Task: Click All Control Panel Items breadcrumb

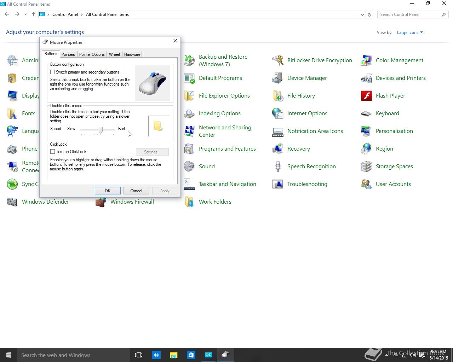Action: coord(107,14)
